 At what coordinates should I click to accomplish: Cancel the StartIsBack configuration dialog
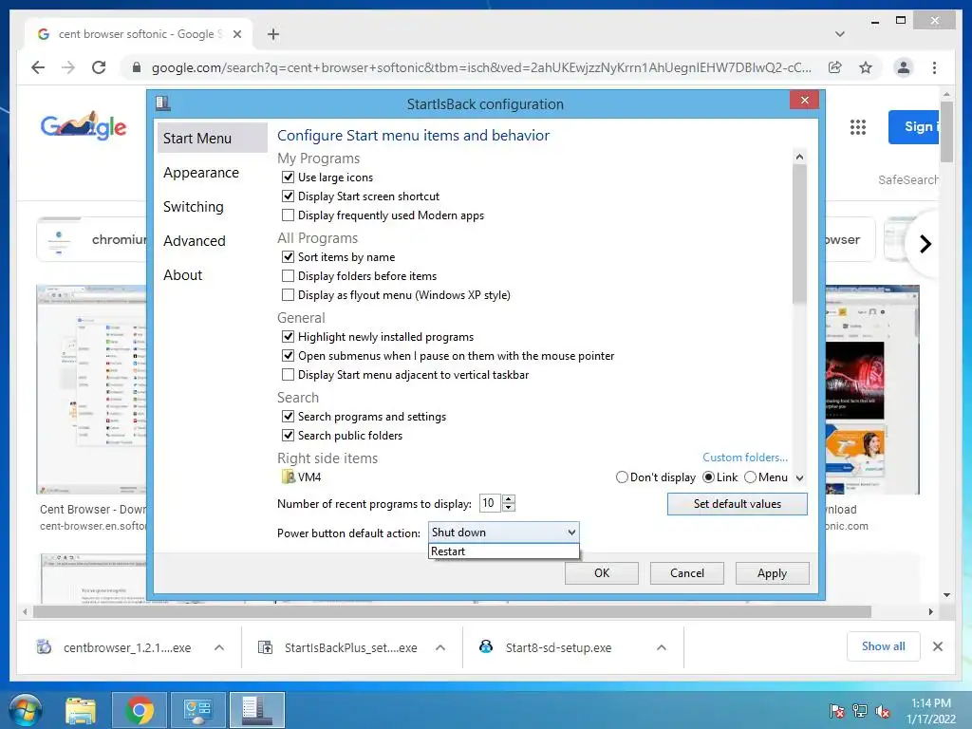click(x=687, y=573)
